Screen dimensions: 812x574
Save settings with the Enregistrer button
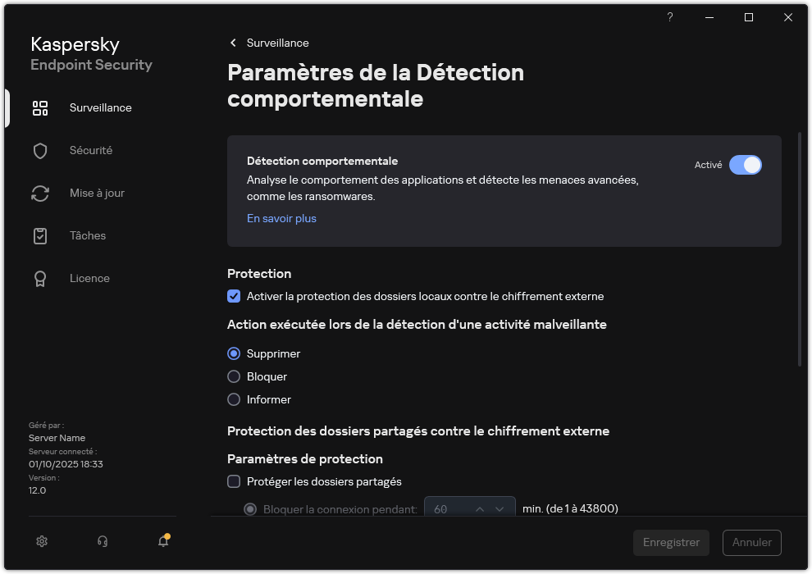pyautogui.click(x=671, y=543)
